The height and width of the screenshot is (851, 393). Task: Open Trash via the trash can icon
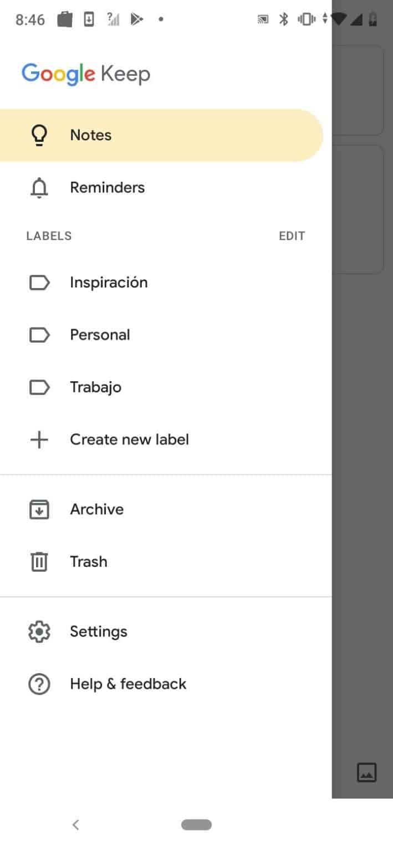(x=39, y=561)
